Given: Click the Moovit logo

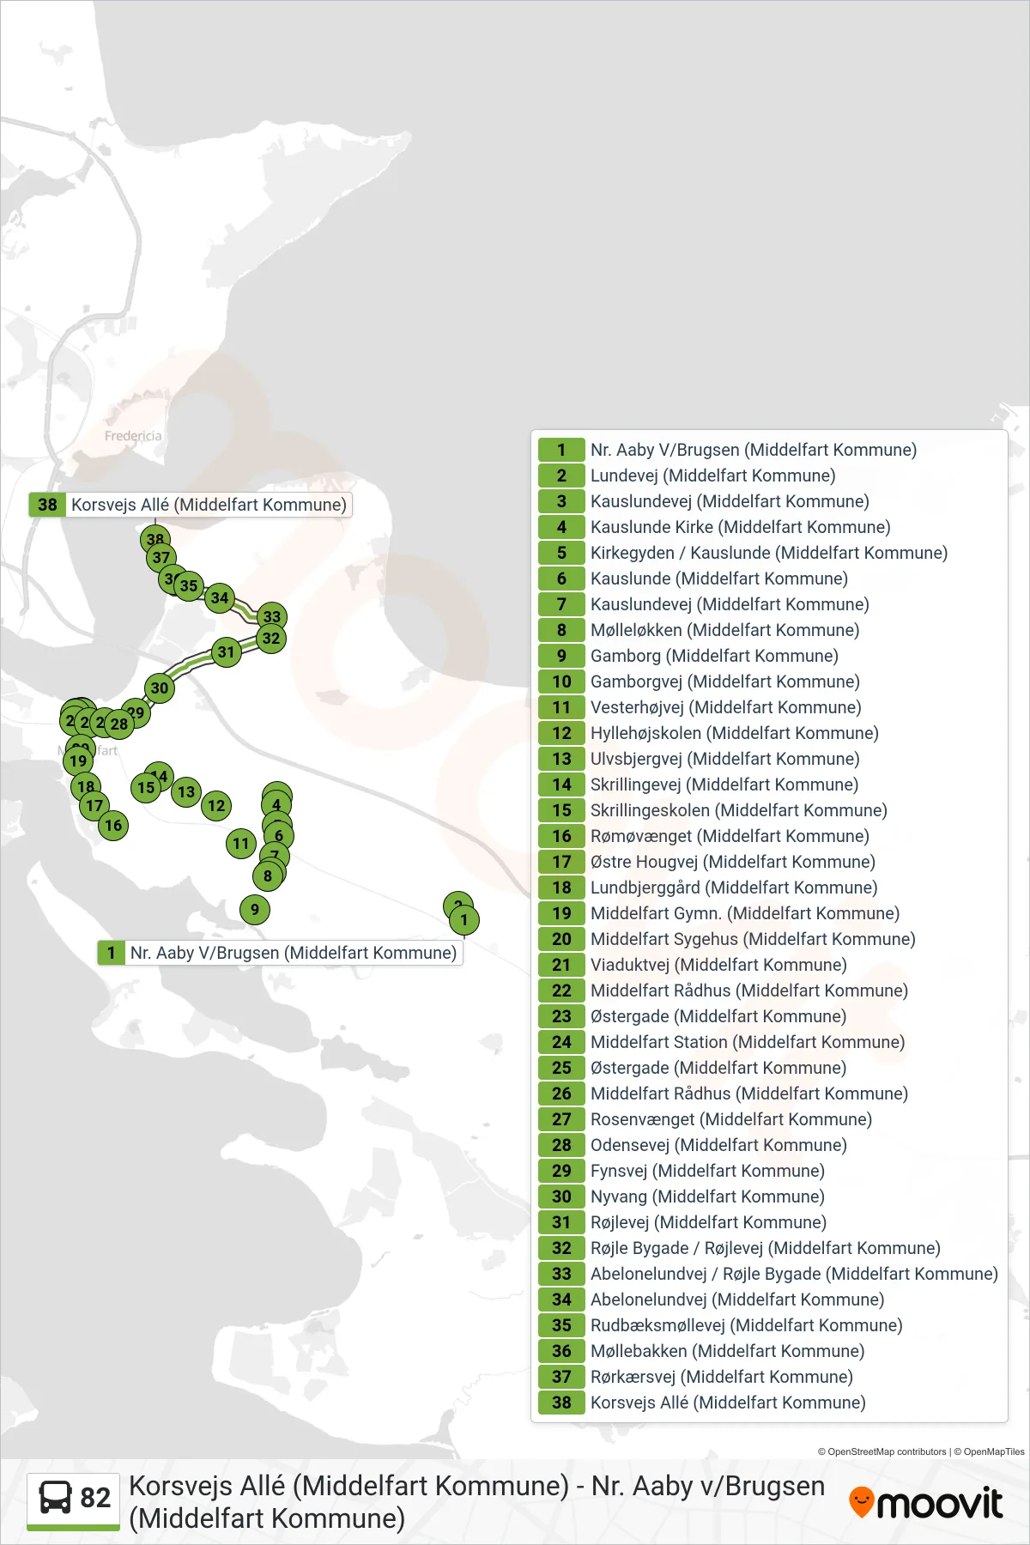Looking at the screenshot, I should [925, 1502].
